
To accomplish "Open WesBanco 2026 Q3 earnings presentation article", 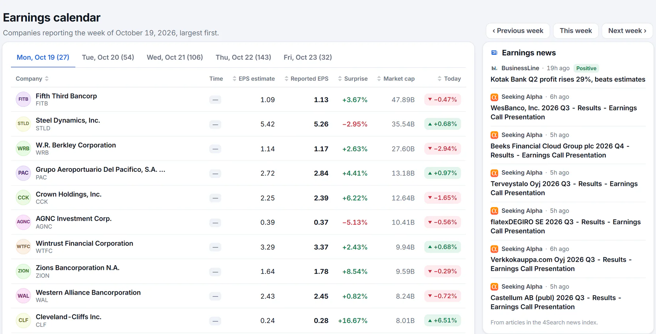I will coord(564,112).
